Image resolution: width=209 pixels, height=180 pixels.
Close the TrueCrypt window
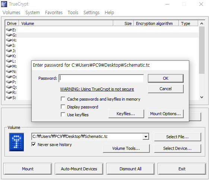pos(201,4)
